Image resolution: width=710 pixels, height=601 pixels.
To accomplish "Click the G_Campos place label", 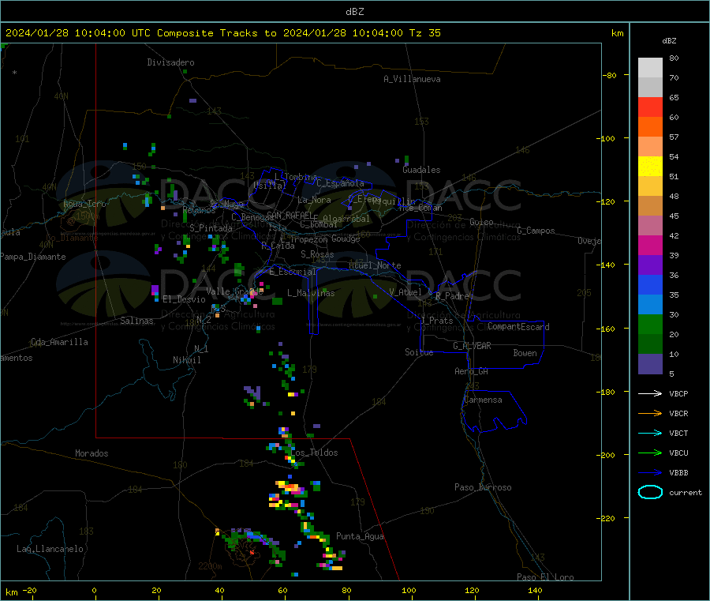I will click(536, 231).
